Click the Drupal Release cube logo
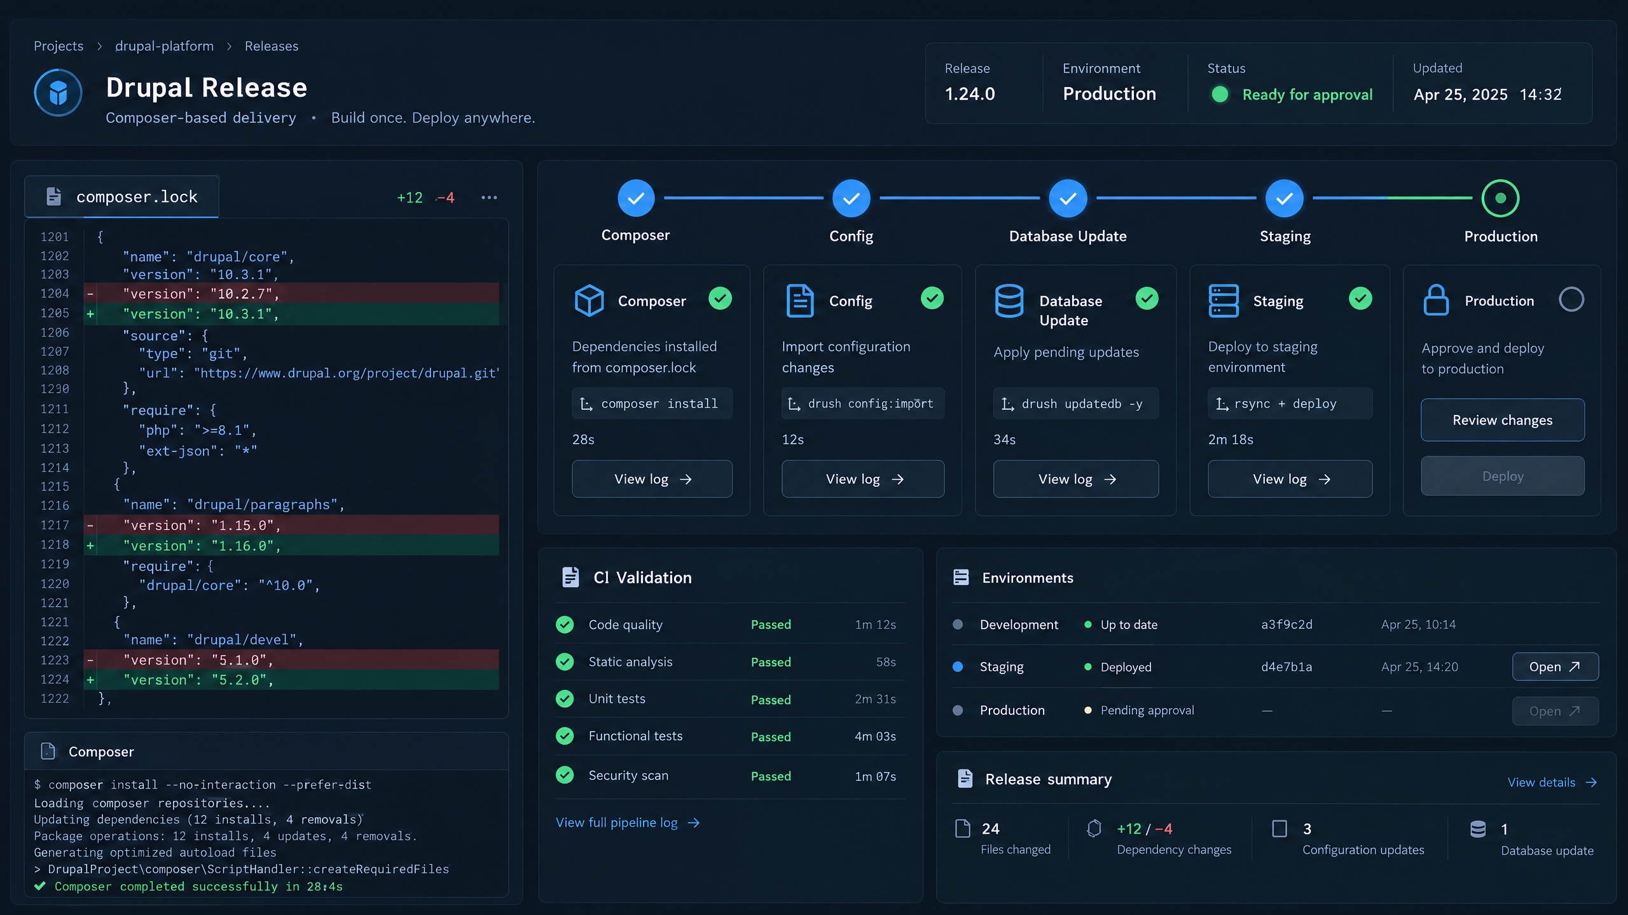Screen dimensions: 1628x915 (x=58, y=93)
